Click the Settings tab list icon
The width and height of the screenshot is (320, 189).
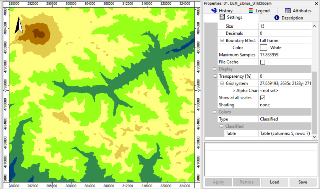click(222, 17)
